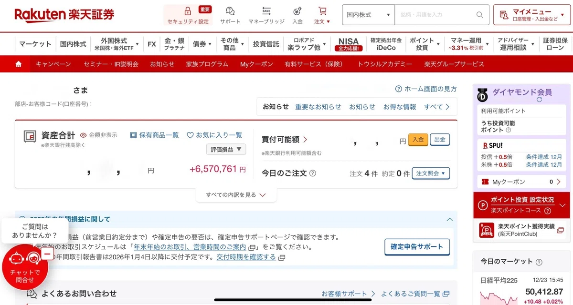Open 家族プログラム in red bar
The image size is (573, 305).
(x=207, y=64)
